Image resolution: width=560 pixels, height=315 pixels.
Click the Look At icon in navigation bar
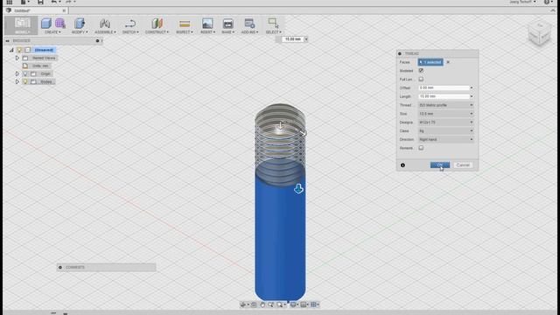(x=254, y=304)
